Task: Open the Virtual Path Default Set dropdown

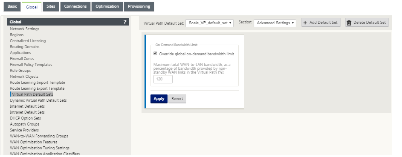Action: pos(209,23)
